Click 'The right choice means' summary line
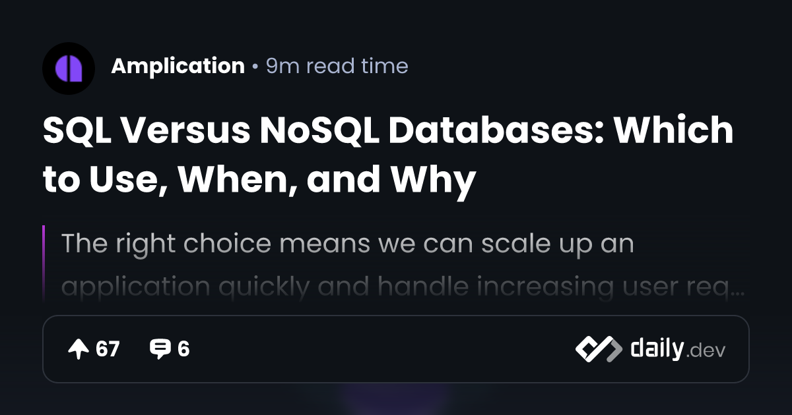This screenshot has width=792, height=415. (347, 244)
